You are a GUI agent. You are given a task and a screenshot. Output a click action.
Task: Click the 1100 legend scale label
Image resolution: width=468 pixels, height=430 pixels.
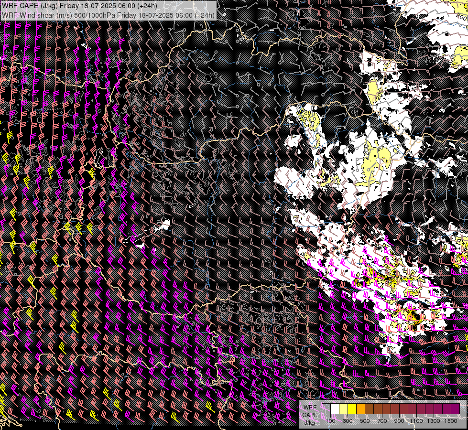tap(416, 421)
